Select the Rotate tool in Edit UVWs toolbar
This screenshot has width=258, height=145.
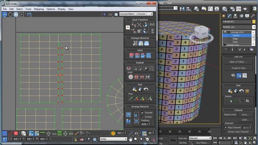click(x=10, y=14)
